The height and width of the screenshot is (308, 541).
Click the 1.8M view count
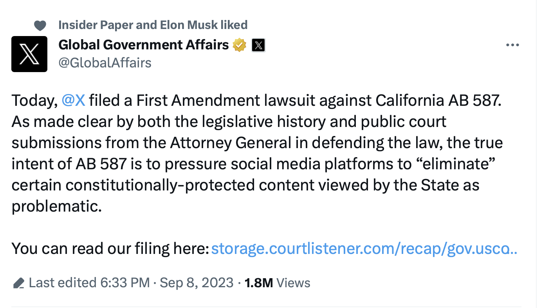pyautogui.click(x=258, y=283)
